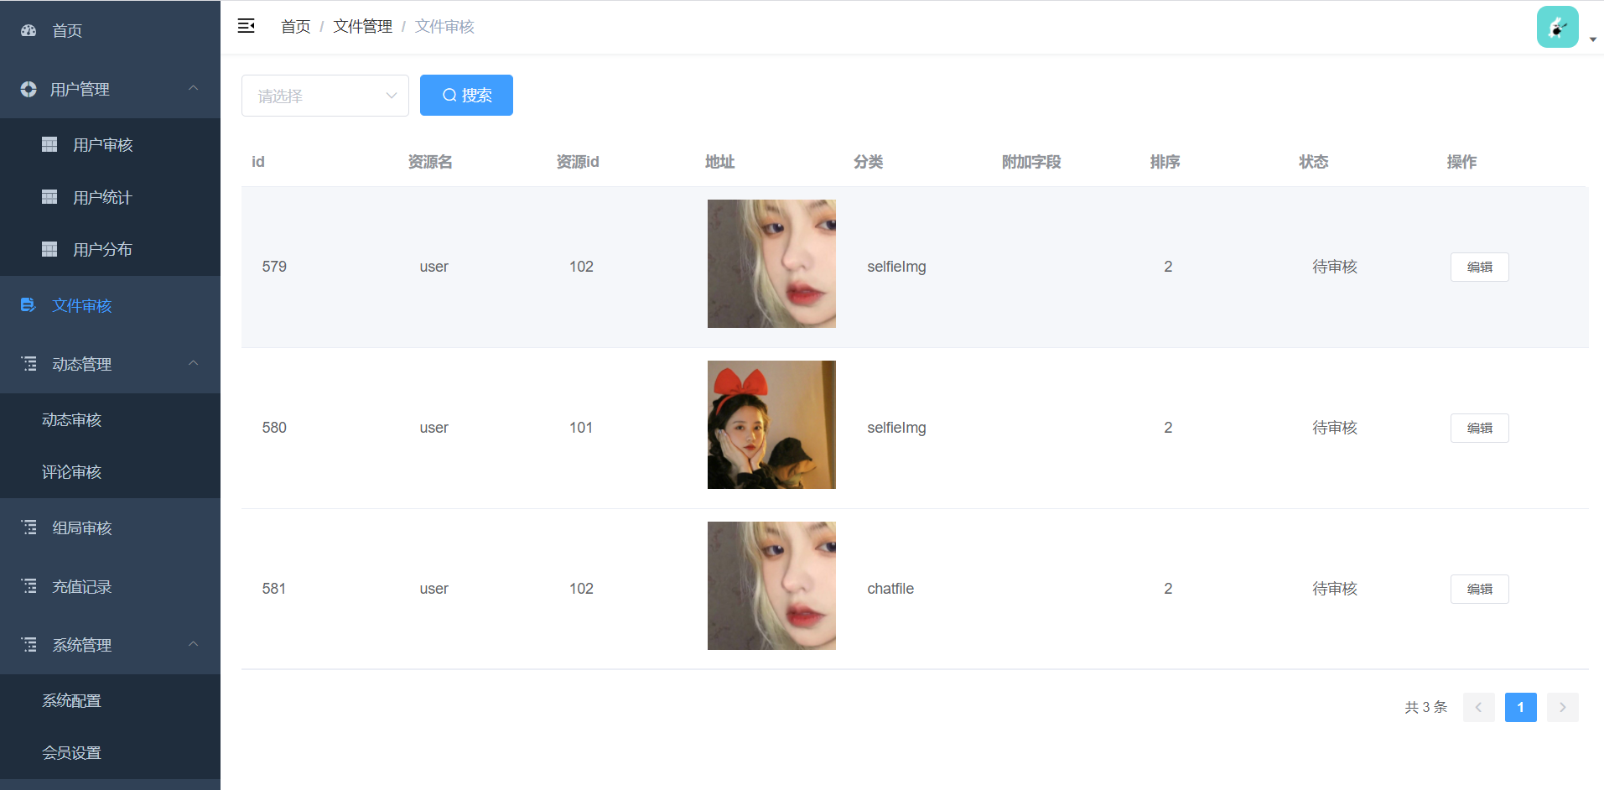Open 用户分布 in the sidebar
This screenshot has height=790, width=1604.
click(102, 250)
